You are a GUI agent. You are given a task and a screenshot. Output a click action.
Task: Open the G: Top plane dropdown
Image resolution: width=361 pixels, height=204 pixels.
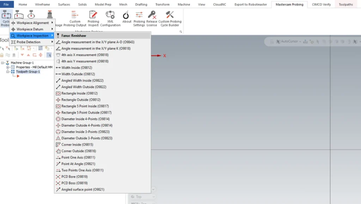[x=153, y=197]
